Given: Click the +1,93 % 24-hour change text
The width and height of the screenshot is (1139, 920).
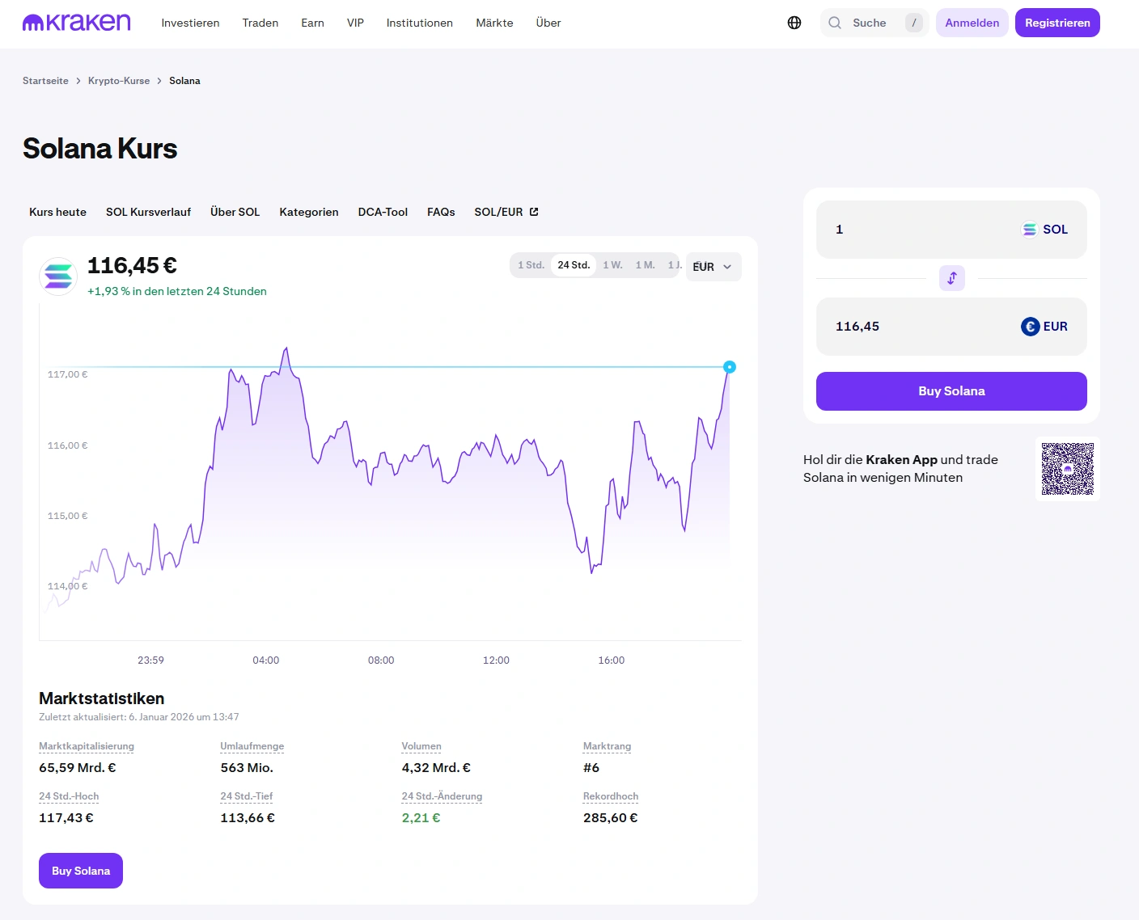Looking at the screenshot, I should pyautogui.click(x=177, y=291).
